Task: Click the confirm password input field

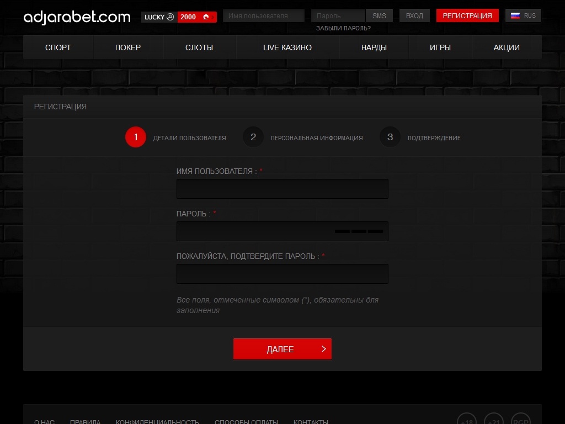Action: pyautogui.click(x=282, y=274)
